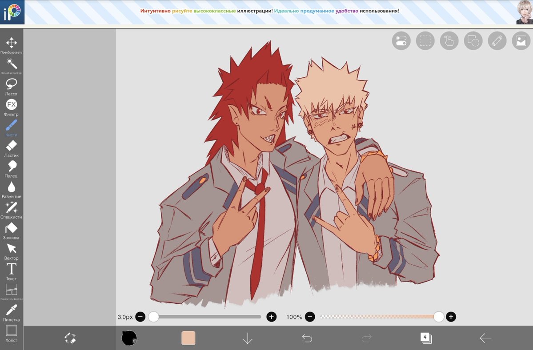Redo the last undone action
Screen dimensions: 533x350
pos(366,338)
